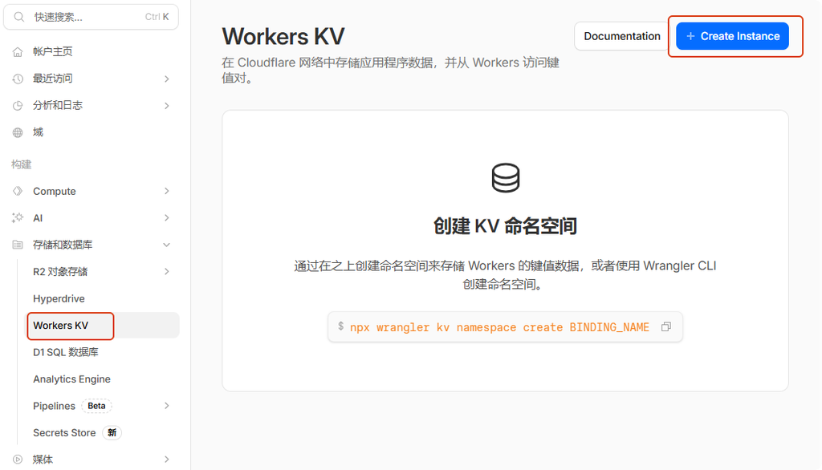Viewport: 822px width, 470px height.
Task: Click the AI sparkle icon
Action: pos(18,218)
